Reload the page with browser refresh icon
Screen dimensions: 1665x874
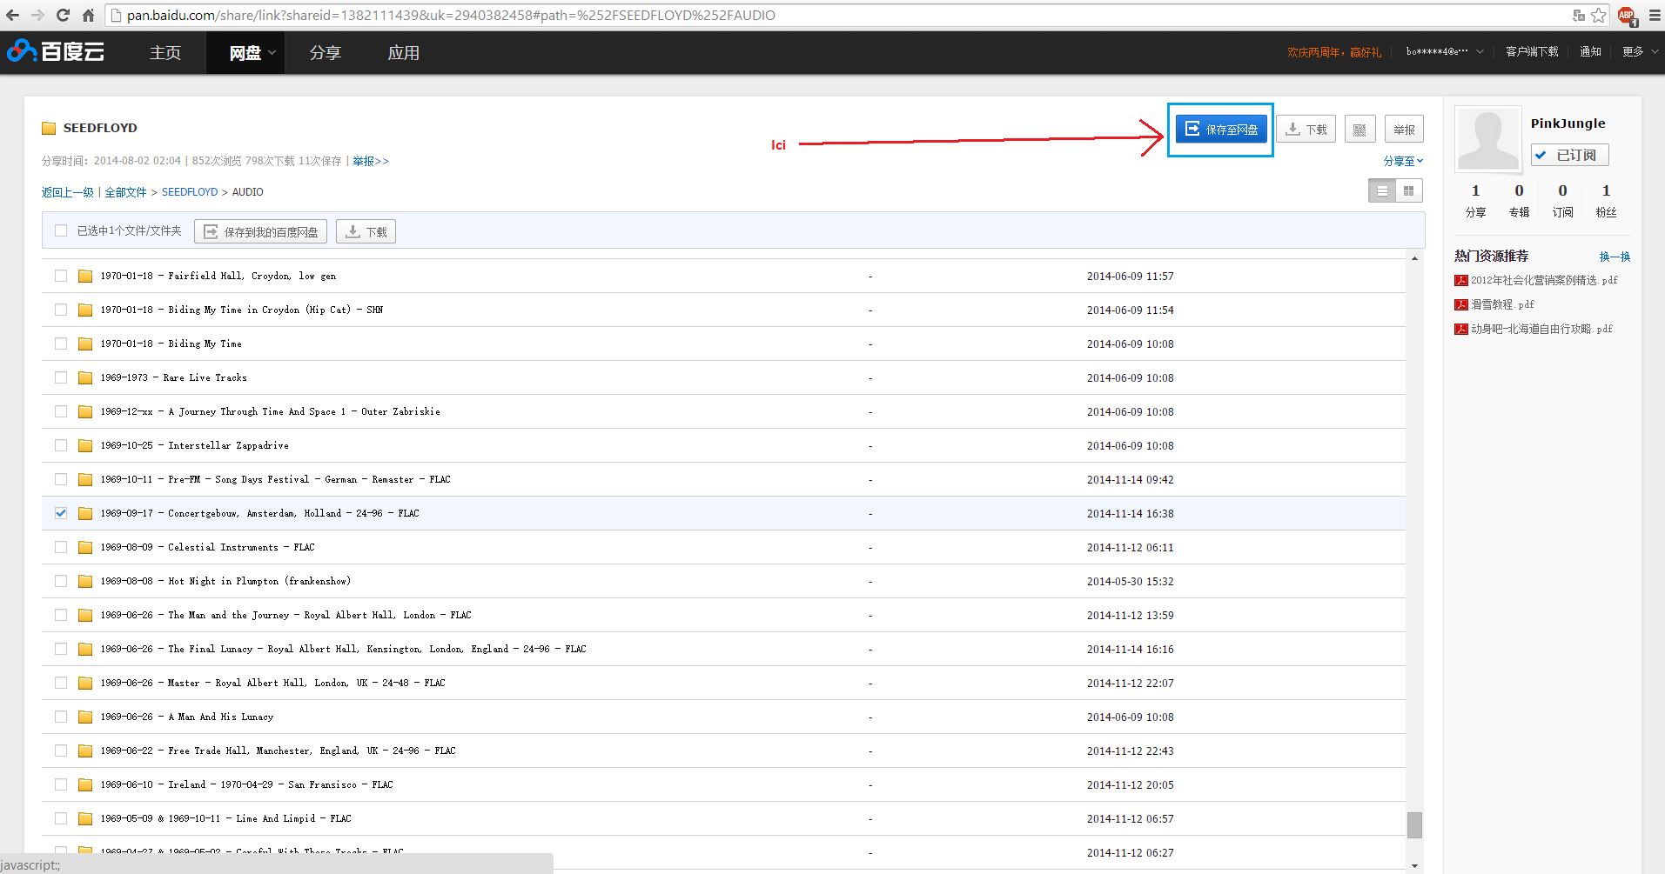pos(63,15)
